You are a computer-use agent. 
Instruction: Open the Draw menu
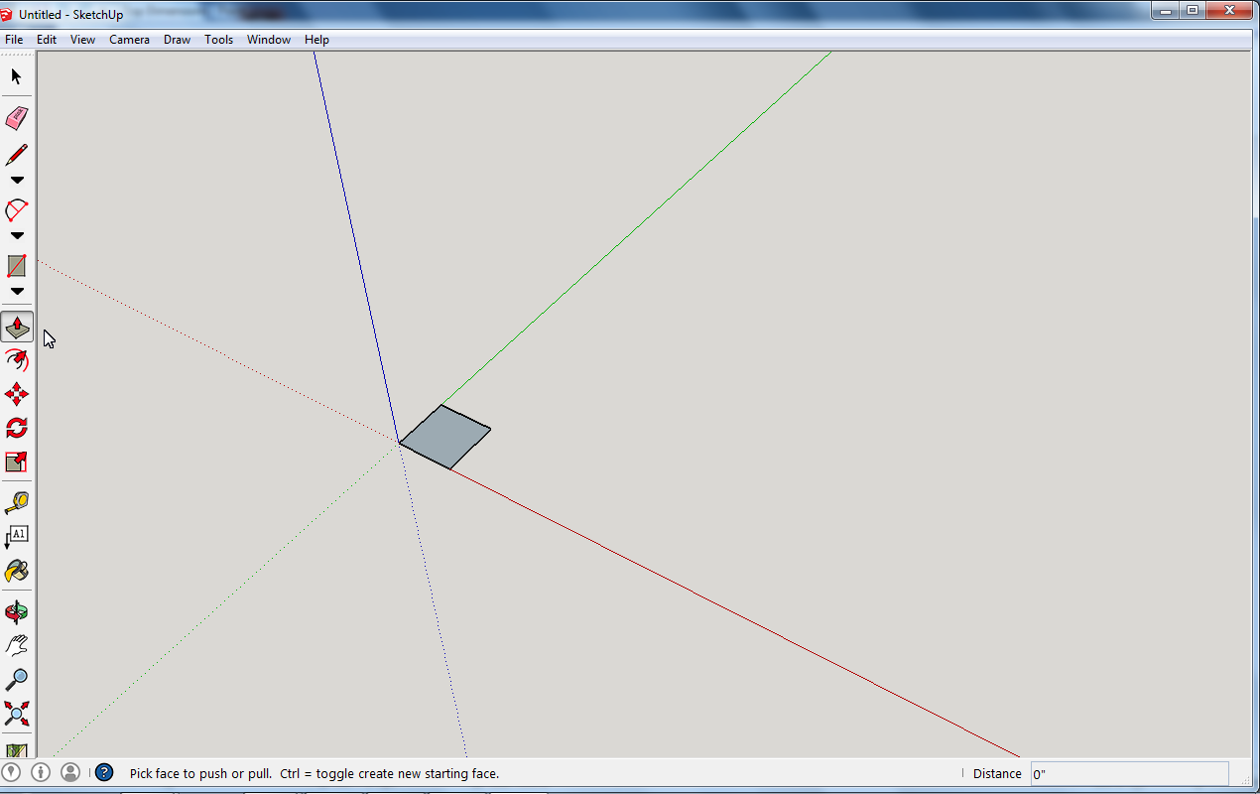pyautogui.click(x=177, y=40)
